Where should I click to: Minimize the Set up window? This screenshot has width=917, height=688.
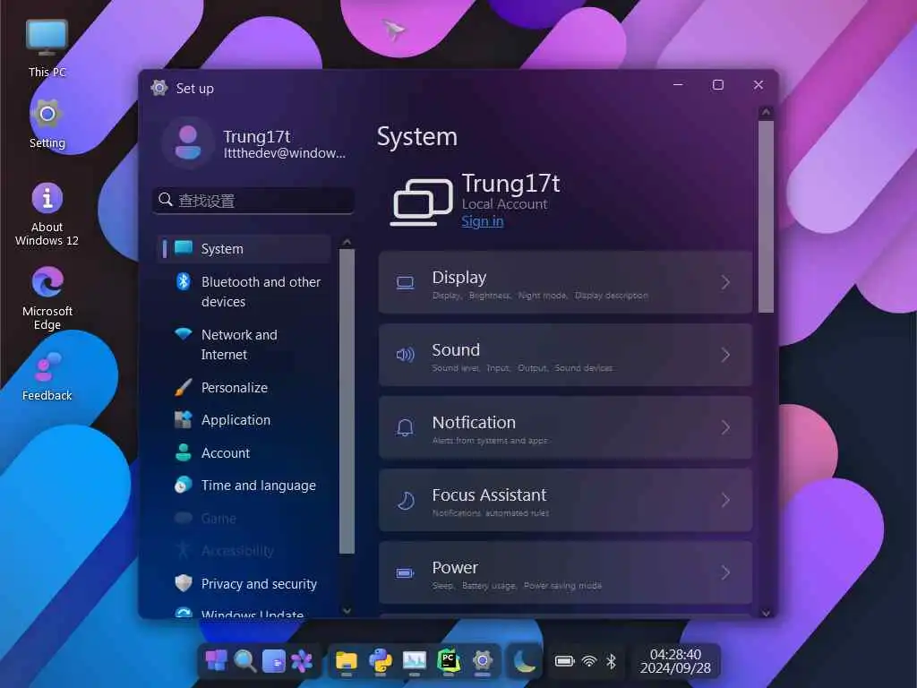pyautogui.click(x=679, y=85)
